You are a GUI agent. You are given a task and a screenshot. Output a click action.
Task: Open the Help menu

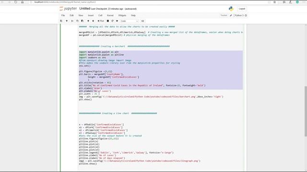133,15
